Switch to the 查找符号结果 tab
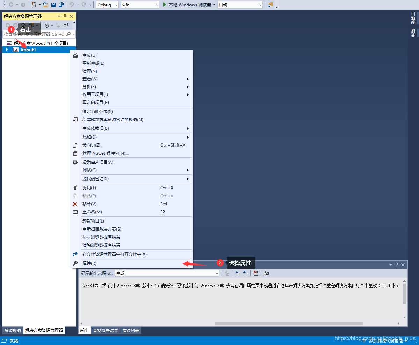 click(106, 331)
